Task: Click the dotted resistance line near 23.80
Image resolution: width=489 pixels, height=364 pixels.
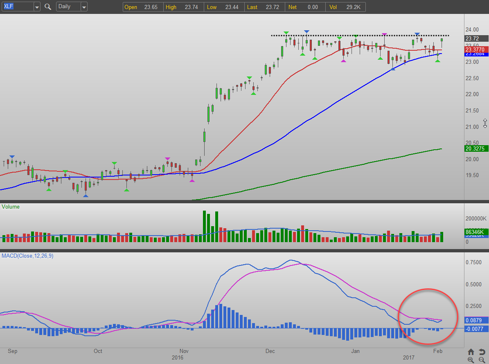Action: 368,36
